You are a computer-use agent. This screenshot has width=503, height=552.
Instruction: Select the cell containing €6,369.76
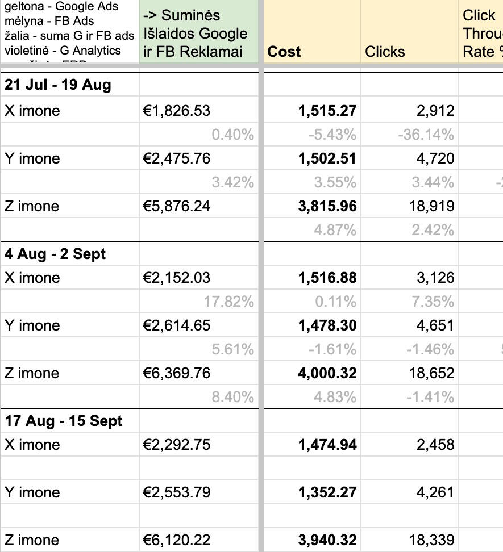176,373
